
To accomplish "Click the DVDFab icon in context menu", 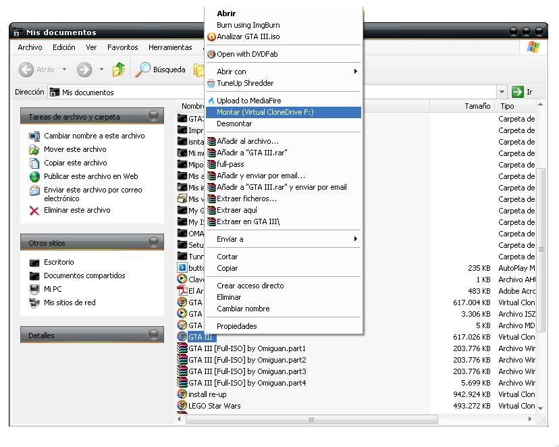I will pos(211,54).
